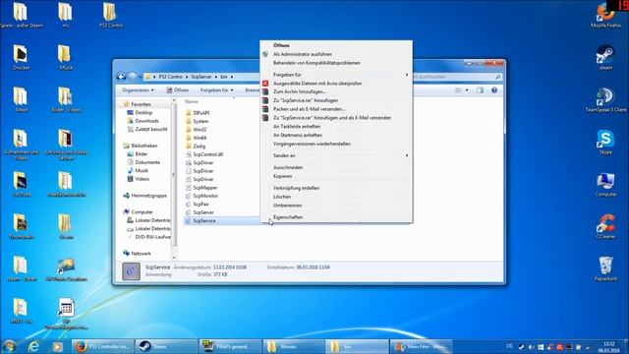Viewport: 629px width, 354px height.
Task: Click the Explorer search field
Action: (456, 77)
